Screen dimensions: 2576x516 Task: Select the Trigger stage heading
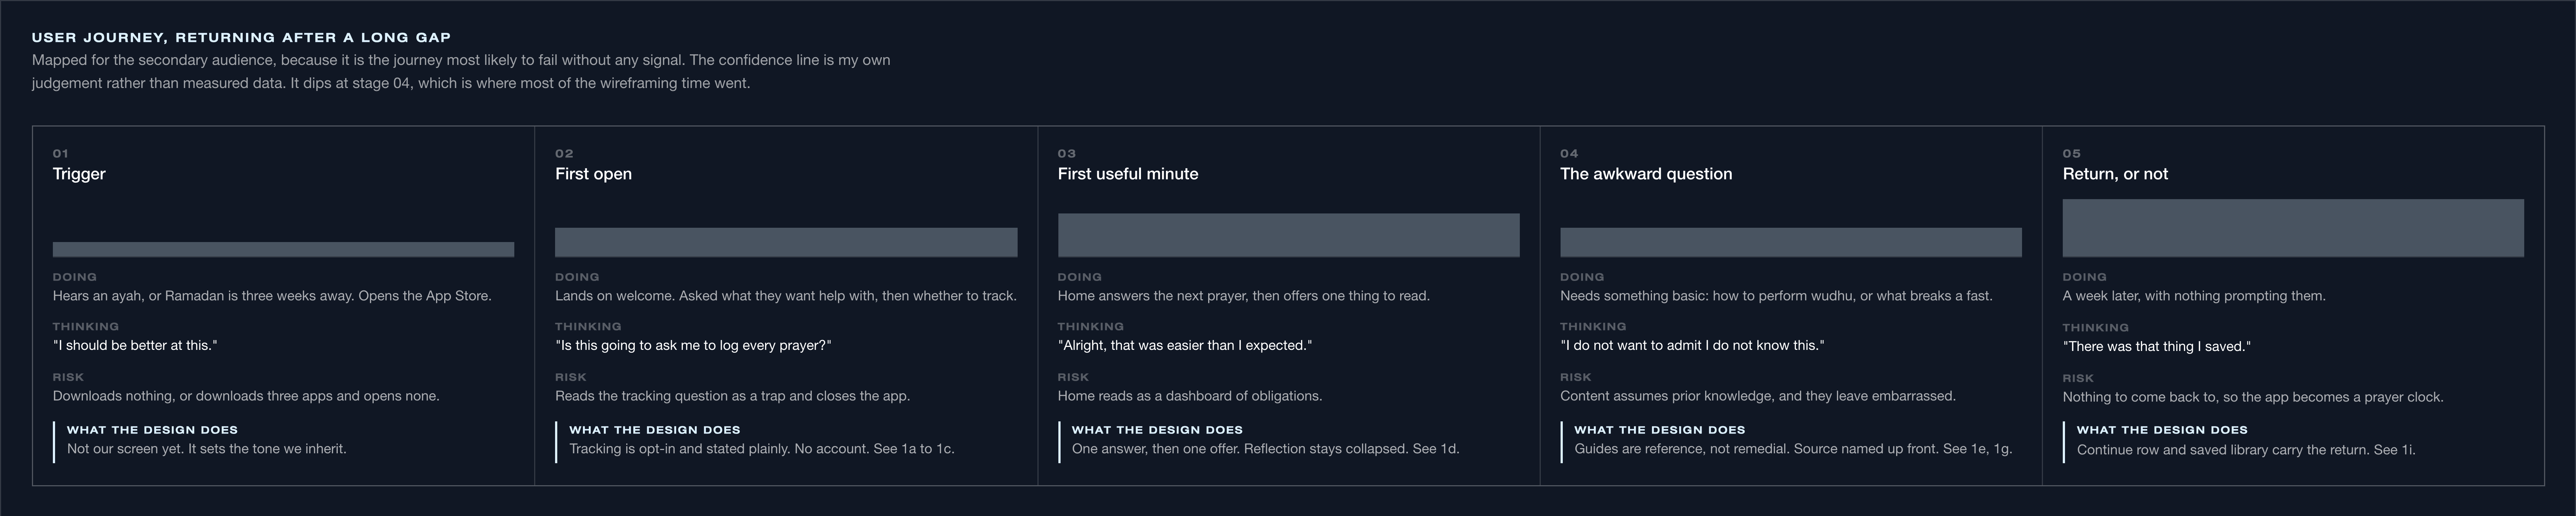tap(79, 174)
